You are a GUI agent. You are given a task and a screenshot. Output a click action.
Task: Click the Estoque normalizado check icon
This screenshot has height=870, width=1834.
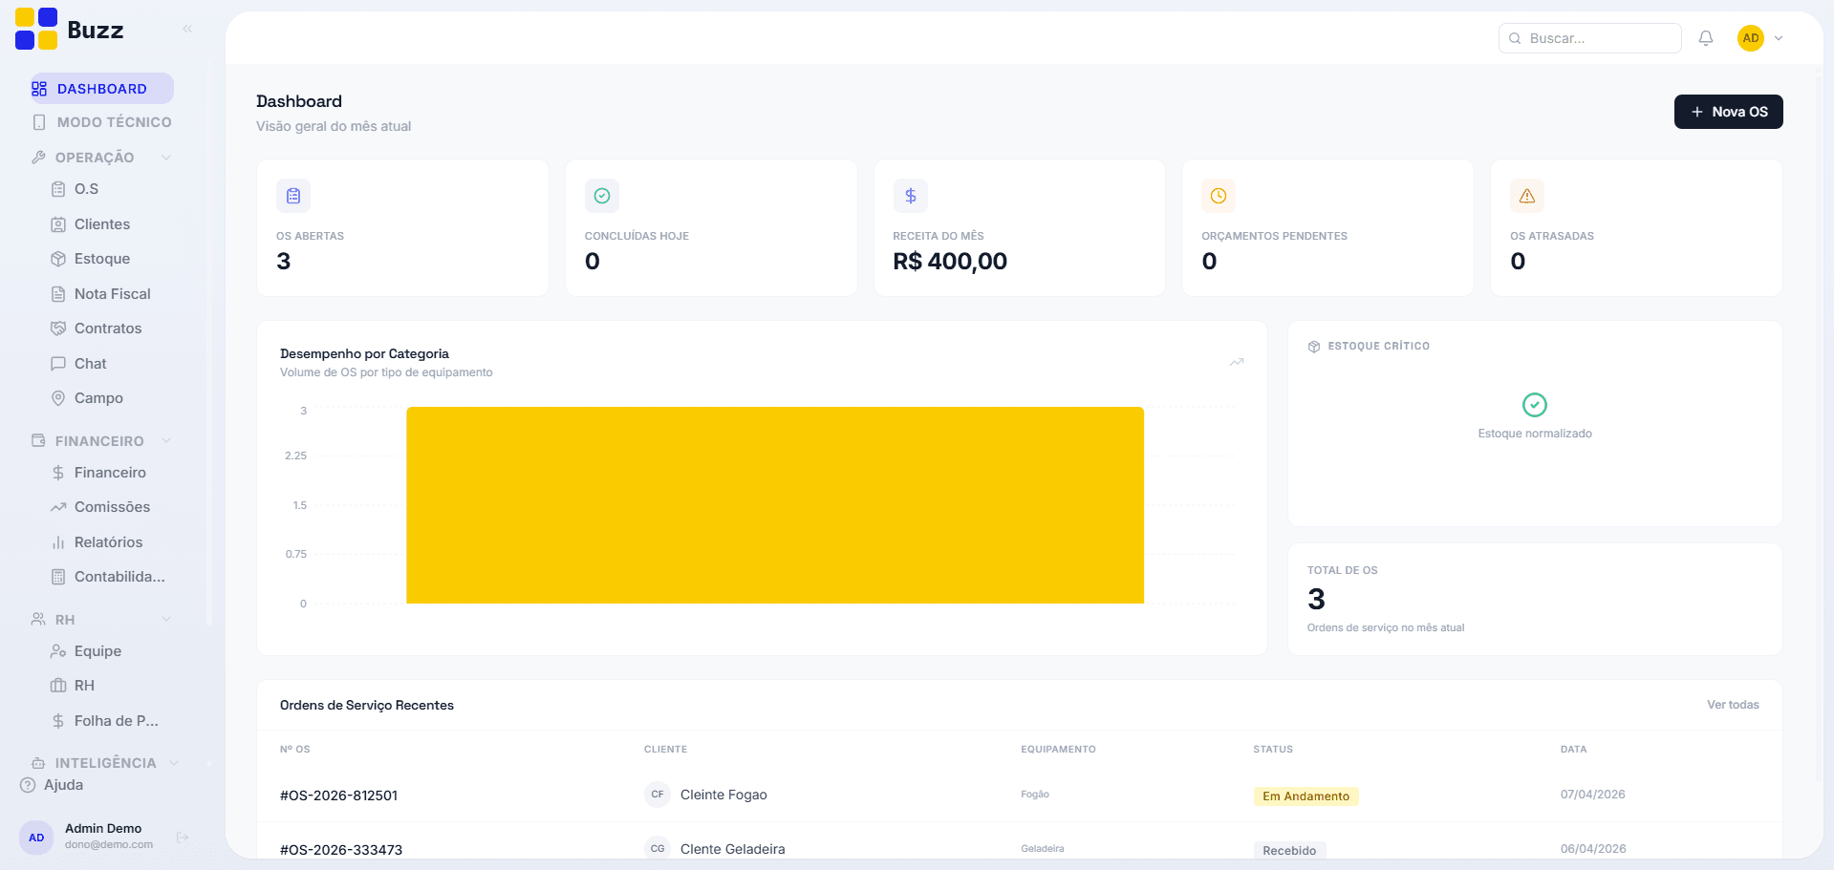click(x=1535, y=405)
